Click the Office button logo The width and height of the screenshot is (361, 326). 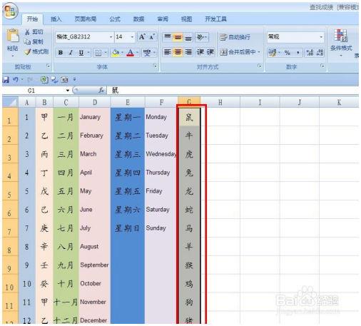(10, 11)
